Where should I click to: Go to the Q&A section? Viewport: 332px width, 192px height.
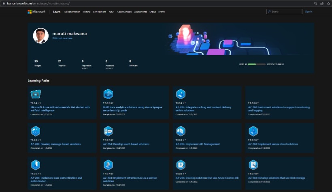coord(112,12)
